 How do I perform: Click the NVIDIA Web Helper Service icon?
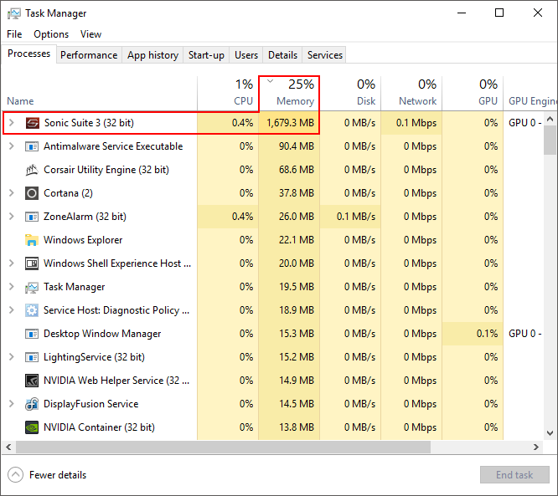(x=32, y=381)
